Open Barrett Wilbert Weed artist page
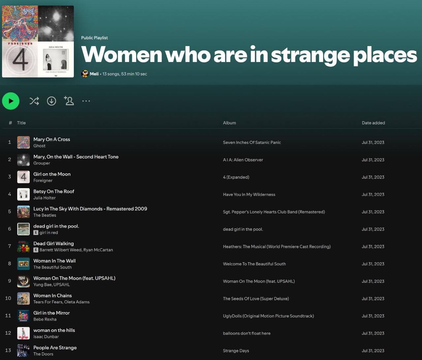This screenshot has height=360, width=422. pyautogui.click(x=60, y=250)
